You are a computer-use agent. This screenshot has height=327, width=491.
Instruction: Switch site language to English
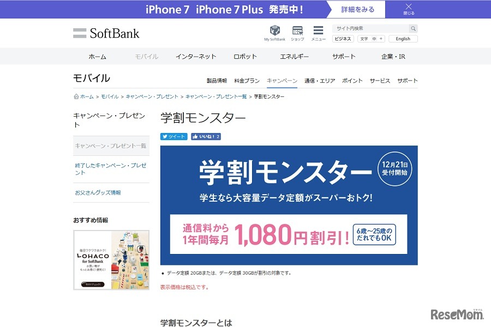click(403, 39)
